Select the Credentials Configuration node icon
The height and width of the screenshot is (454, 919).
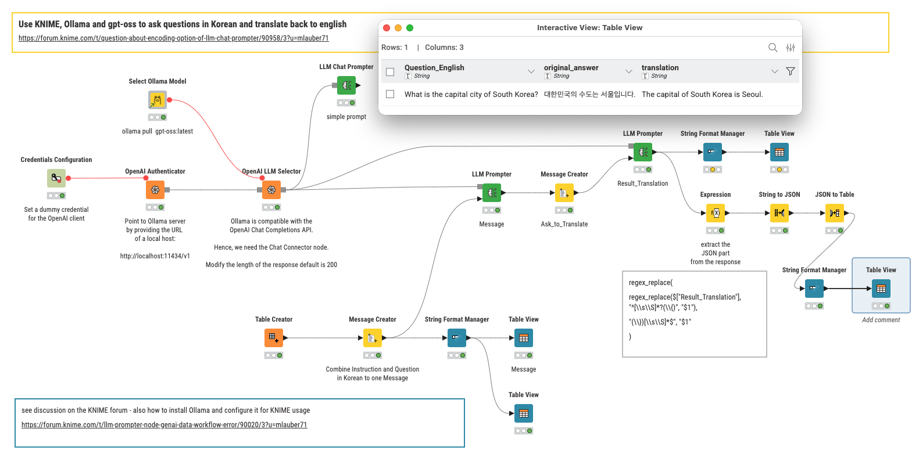[x=56, y=178]
